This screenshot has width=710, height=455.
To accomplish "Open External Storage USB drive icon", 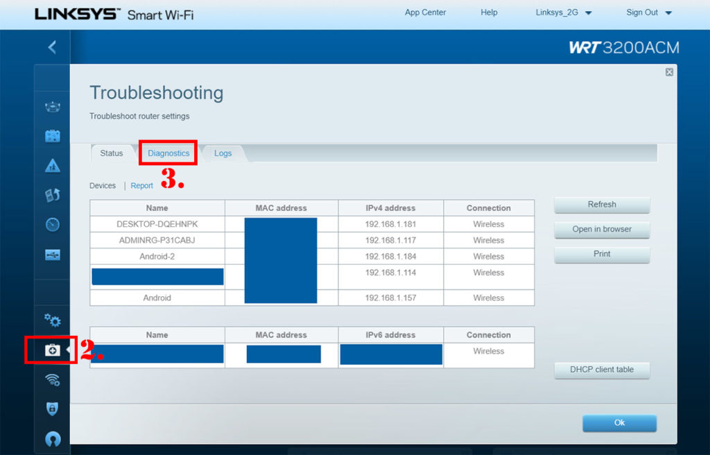I will click(53, 255).
